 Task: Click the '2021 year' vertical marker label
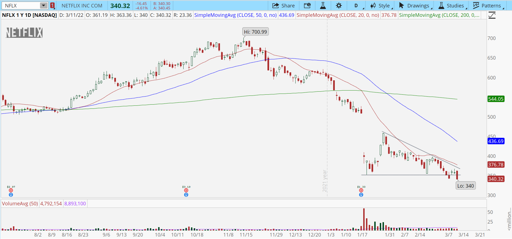(x=325, y=181)
